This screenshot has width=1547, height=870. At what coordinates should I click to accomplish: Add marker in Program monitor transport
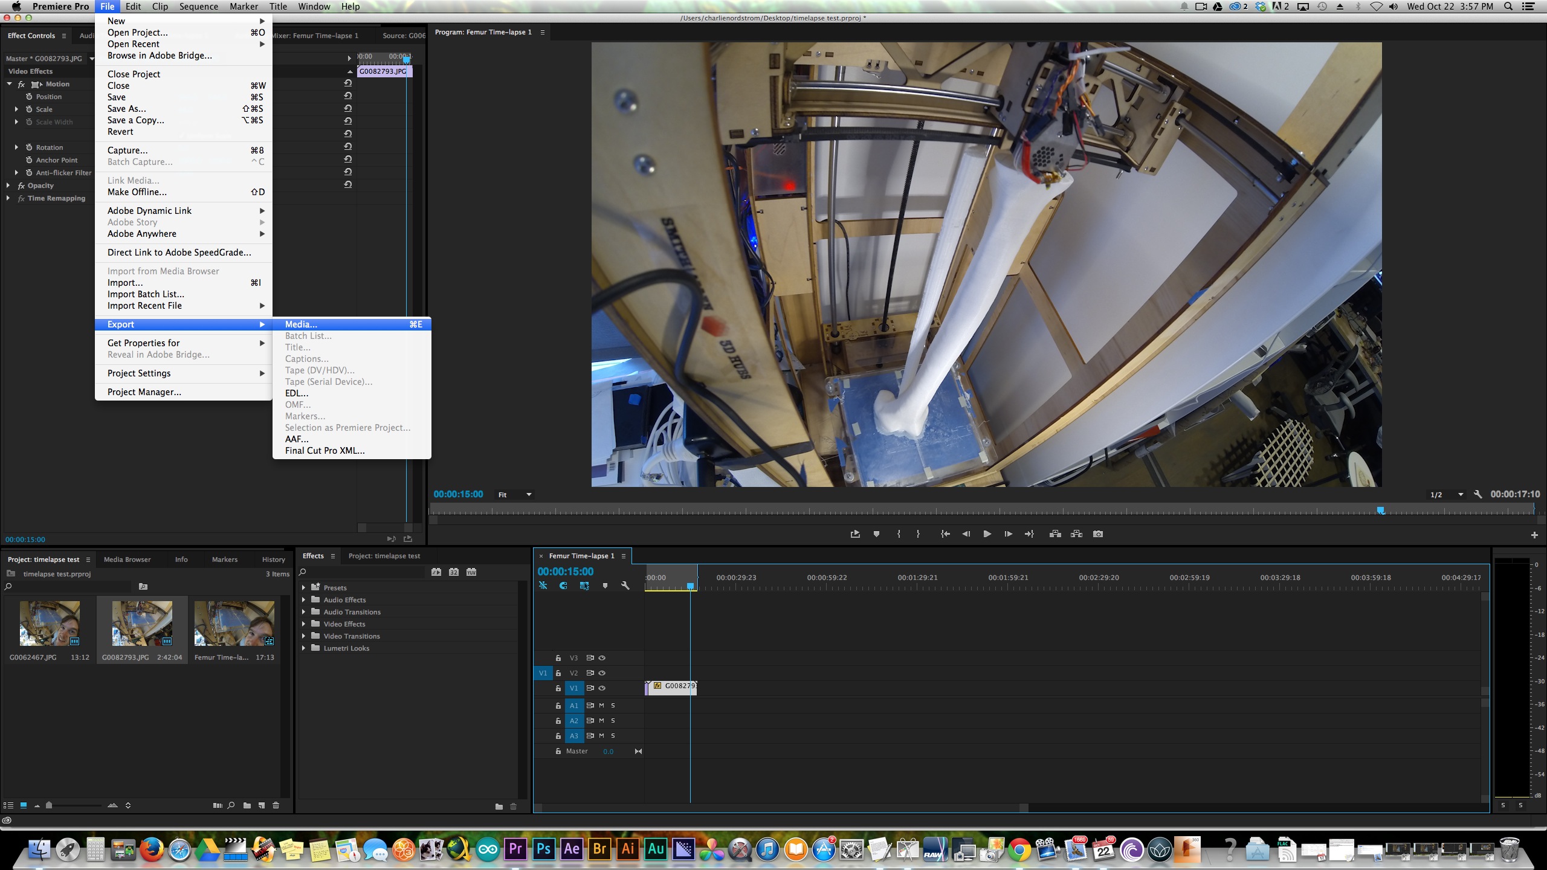tap(876, 534)
